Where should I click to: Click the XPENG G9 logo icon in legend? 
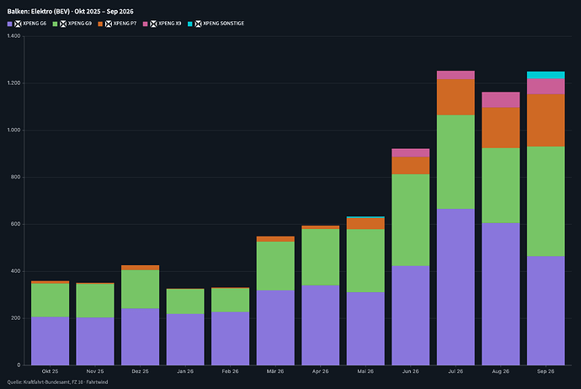pos(63,24)
